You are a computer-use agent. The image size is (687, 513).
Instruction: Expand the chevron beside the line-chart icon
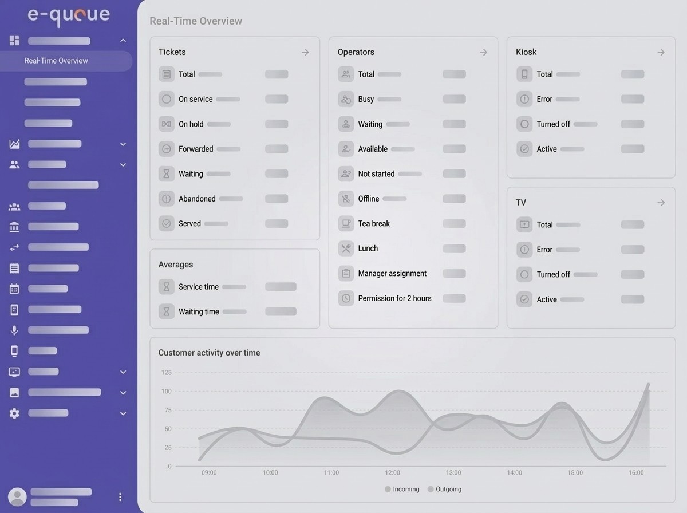123,144
